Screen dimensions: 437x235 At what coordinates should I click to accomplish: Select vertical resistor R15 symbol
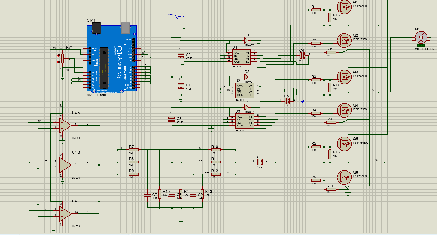point(160,194)
